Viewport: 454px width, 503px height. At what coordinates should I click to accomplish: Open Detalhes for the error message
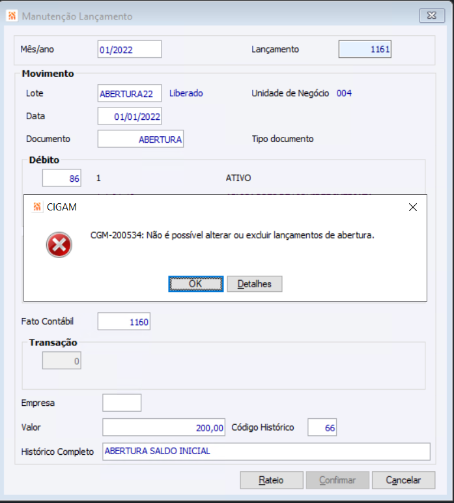255,284
